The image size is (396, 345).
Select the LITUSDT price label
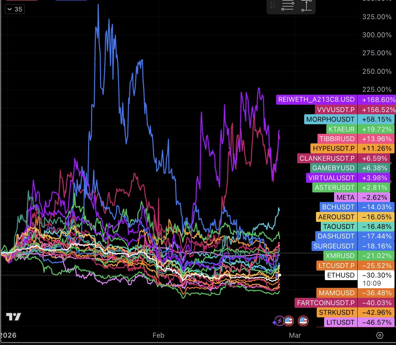[x=340, y=322]
